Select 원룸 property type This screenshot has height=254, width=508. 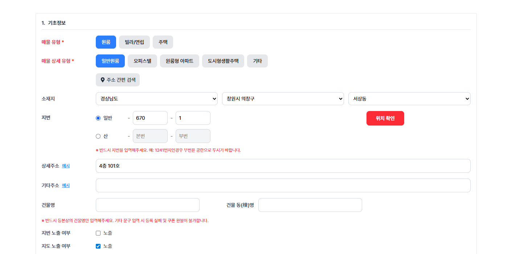106,42
